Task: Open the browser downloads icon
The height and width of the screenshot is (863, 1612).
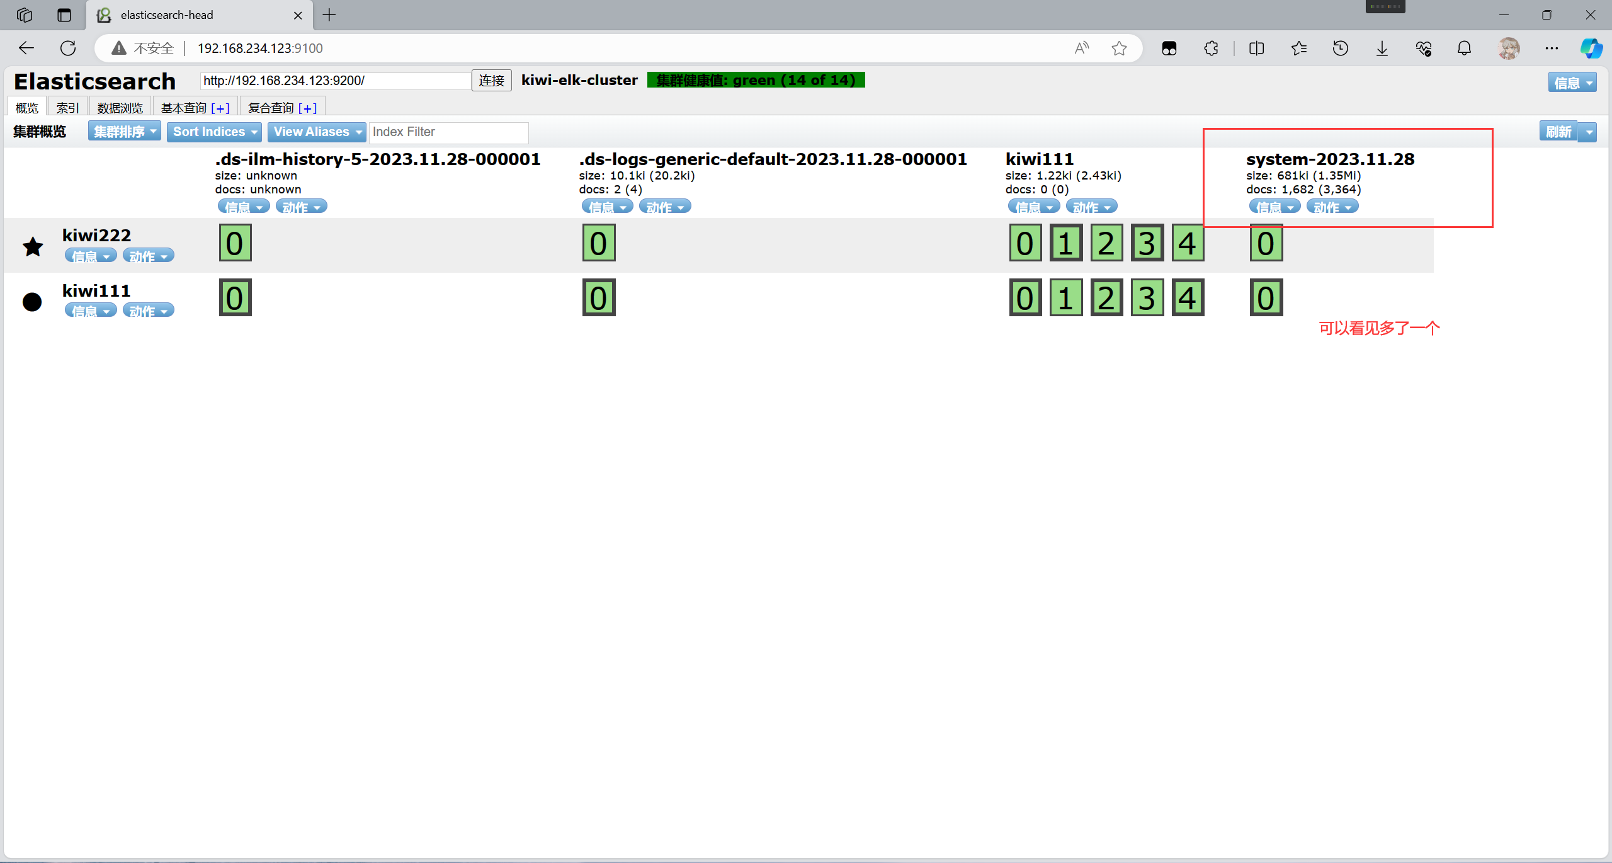Action: [1382, 48]
